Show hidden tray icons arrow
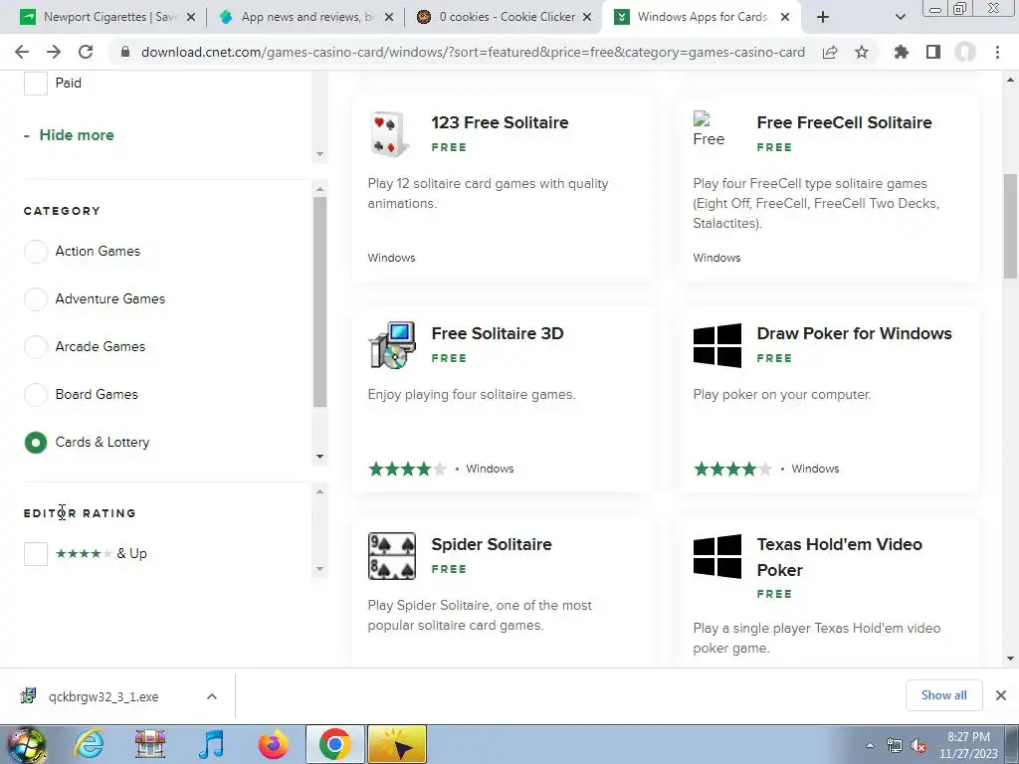This screenshot has width=1019, height=764. tap(870, 745)
